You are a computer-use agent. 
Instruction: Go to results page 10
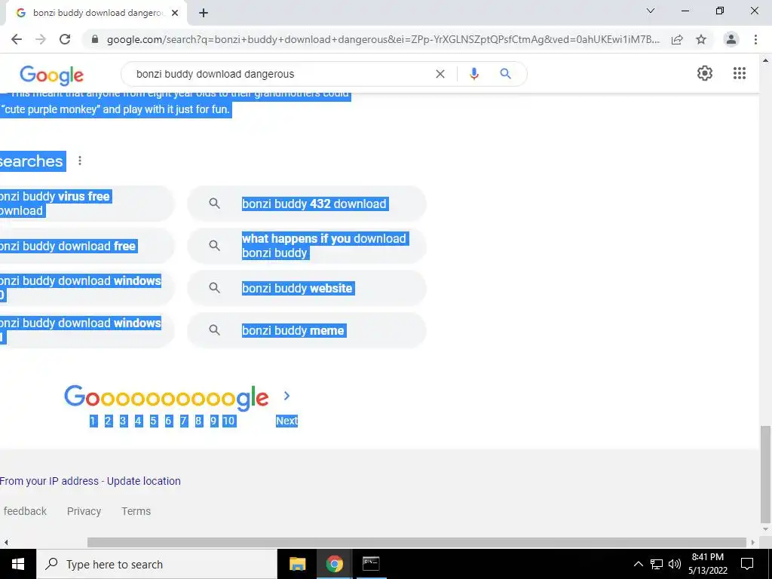[x=228, y=421]
